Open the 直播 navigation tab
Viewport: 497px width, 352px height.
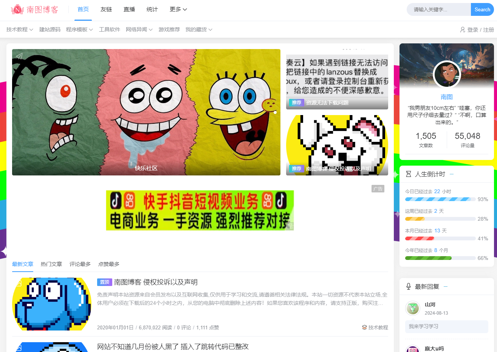tap(129, 9)
